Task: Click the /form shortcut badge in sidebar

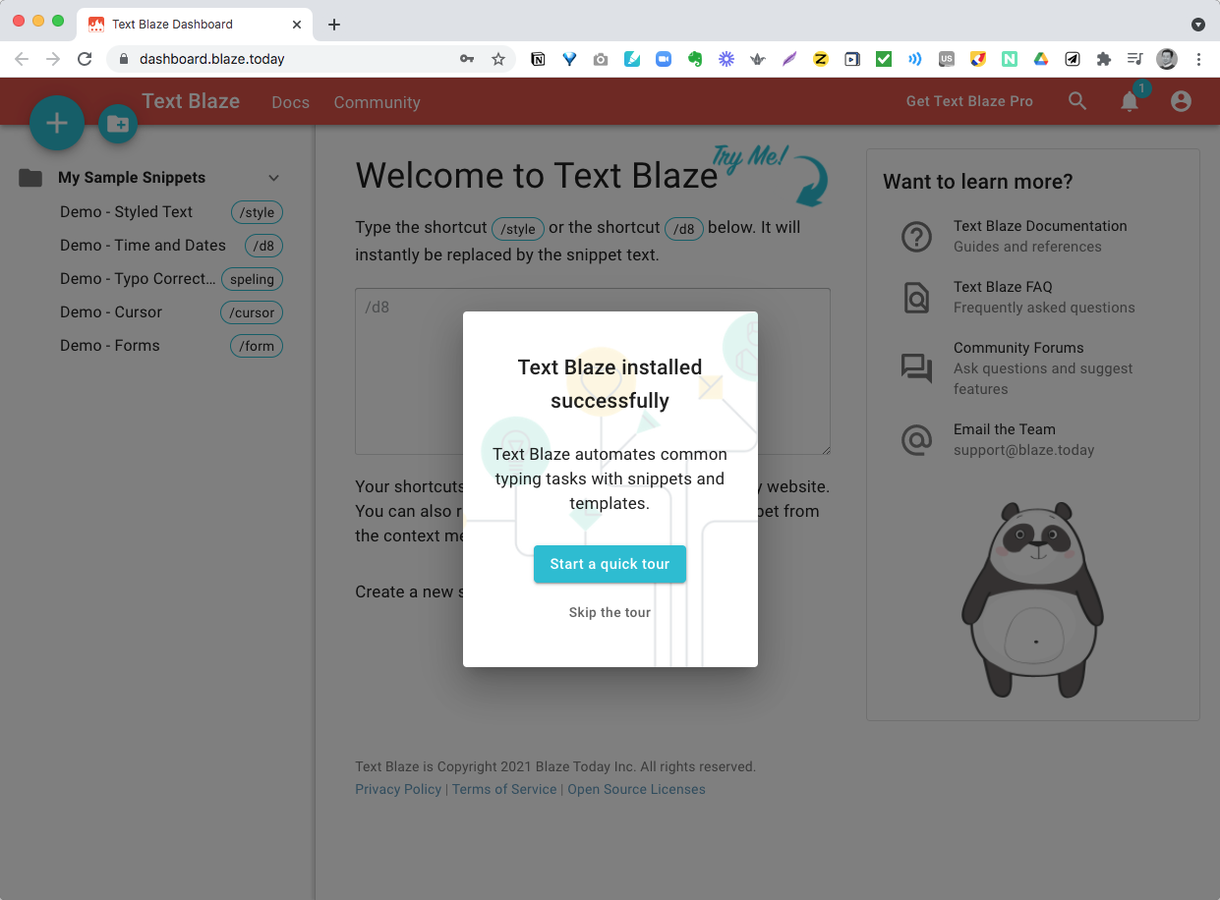Action: tap(257, 346)
